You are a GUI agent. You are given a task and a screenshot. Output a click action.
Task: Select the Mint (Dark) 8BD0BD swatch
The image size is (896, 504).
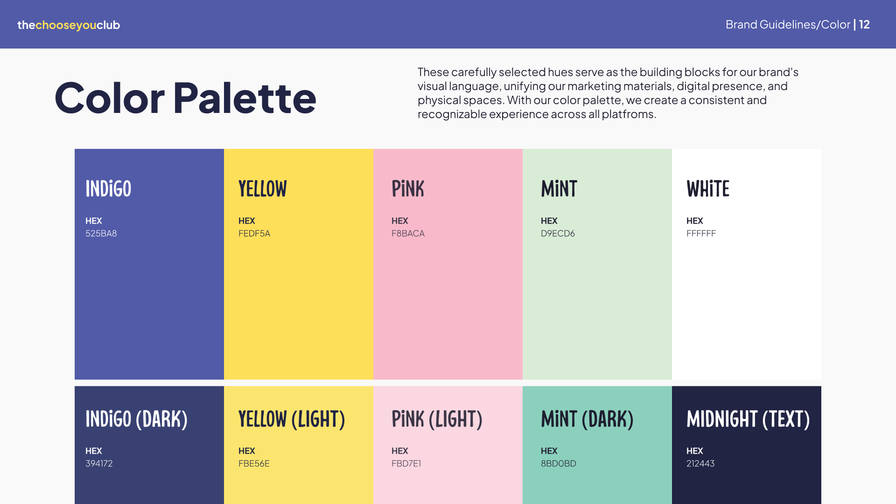click(x=597, y=445)
